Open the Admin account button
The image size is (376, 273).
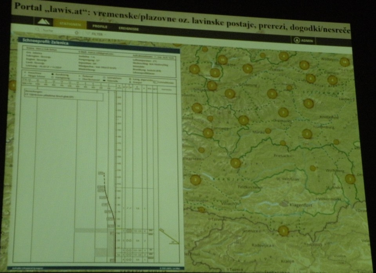pos(303,40)
